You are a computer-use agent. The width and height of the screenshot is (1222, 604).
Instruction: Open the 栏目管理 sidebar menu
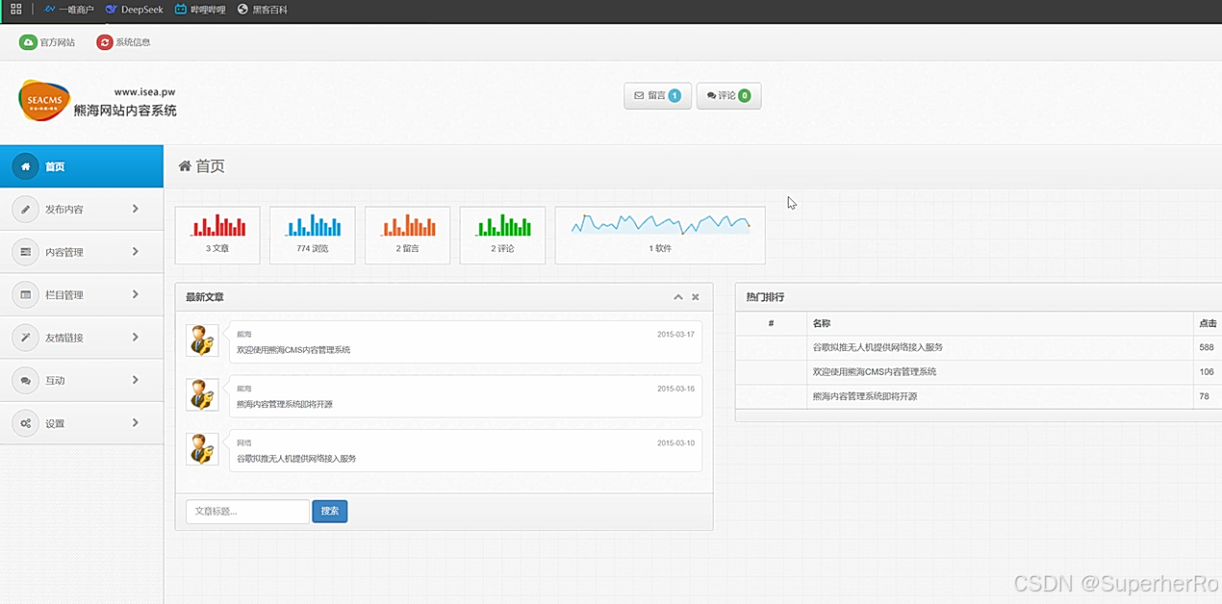[x=82, y=294]
